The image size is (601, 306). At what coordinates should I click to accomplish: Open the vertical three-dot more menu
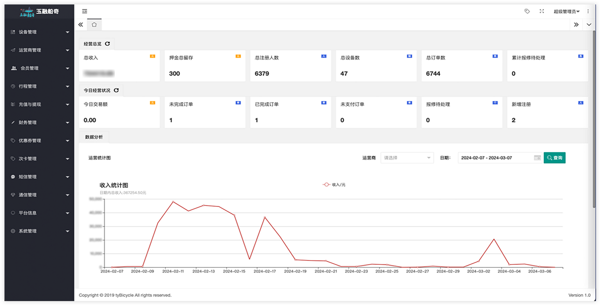[x=588, y=11]
